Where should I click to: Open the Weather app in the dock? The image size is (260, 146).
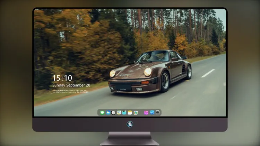pyautogui.click(x=108, y=112)
